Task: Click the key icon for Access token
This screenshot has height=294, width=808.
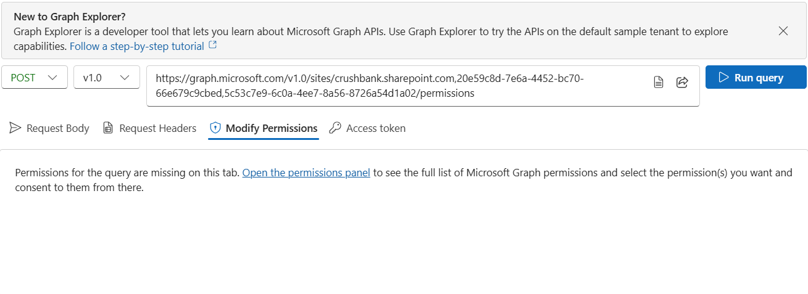Action: click(335, 128)
